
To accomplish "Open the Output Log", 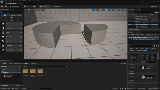I will click(15, 89).
